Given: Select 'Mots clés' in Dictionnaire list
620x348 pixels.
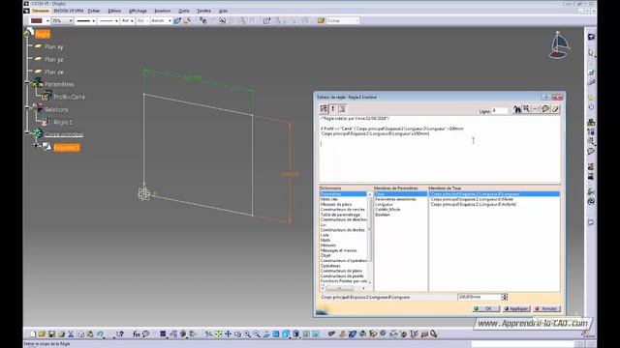Looking at the screenshot, I should 329,199.
